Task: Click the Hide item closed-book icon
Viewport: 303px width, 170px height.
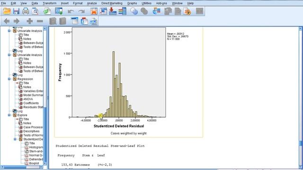Action: pyautogui.click(x=62, y=21)
